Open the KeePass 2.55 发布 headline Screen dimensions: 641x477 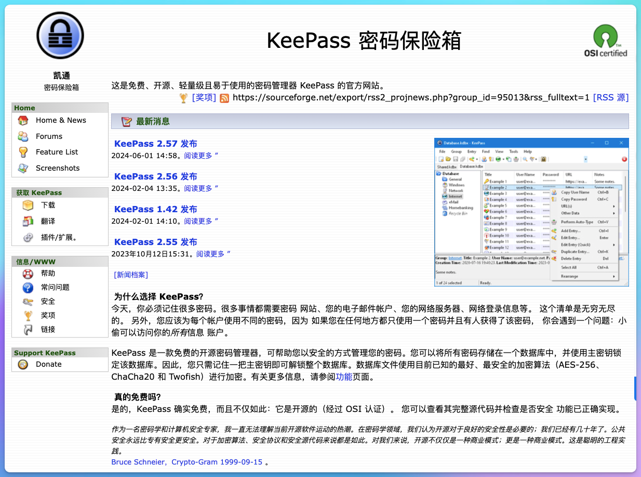pos(155,242)
